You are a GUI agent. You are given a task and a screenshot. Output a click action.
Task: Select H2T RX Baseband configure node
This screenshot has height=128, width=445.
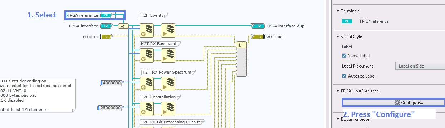(146, 55)
